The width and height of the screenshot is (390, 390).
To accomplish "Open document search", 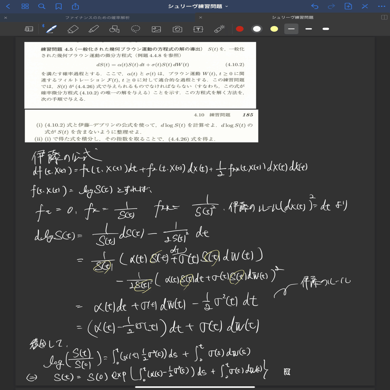I will pos(42,6).
